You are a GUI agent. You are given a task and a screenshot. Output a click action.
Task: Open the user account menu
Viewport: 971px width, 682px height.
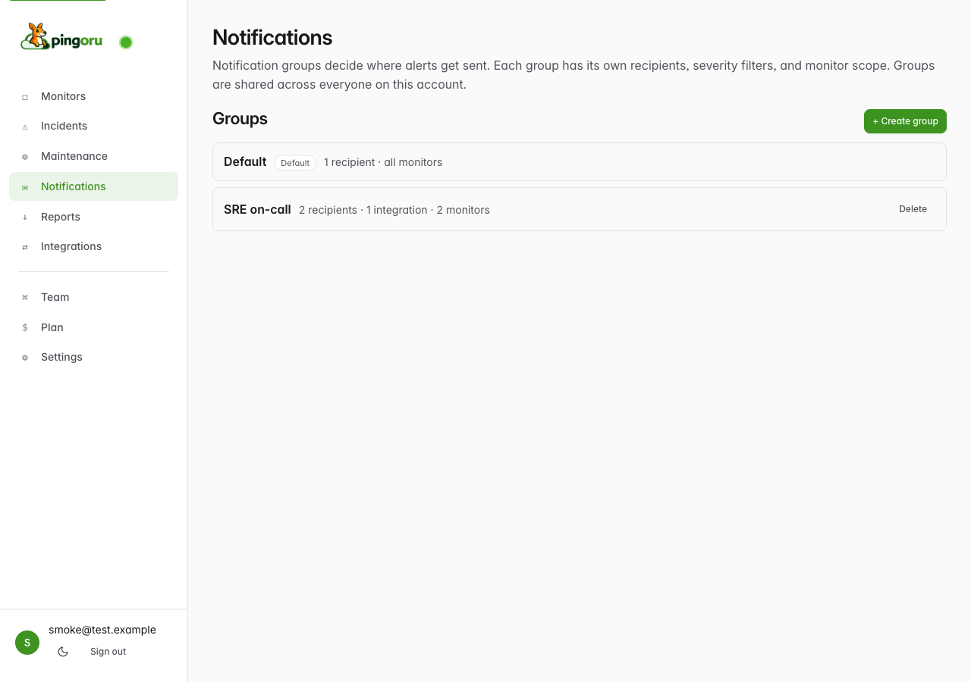[x=102, y=630]
